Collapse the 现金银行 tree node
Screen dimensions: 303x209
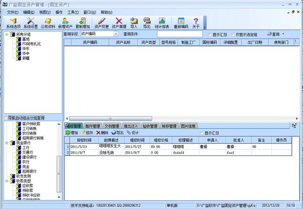(x=6, y=142)
